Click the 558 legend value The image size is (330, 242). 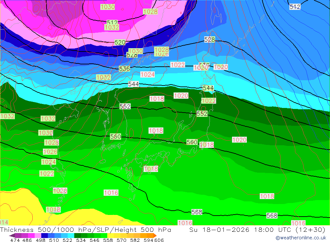tap(108, 240)
